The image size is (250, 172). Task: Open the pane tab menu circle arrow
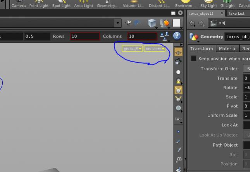(x=180, y=13)
